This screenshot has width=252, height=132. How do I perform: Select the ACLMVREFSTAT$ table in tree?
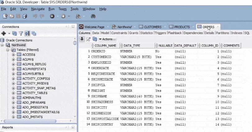(x=34, y=69)
